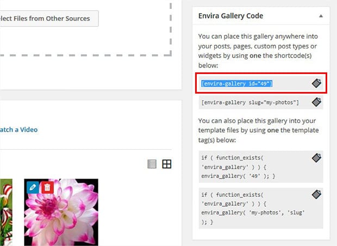The height and width of the screenshot is (246, 337).
Task: Delete the pink dahlia image with trash icon
Action: coord(47,187)
